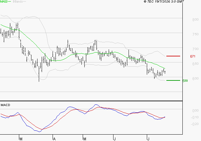Click the second M month marker

[x=85, y=139]
